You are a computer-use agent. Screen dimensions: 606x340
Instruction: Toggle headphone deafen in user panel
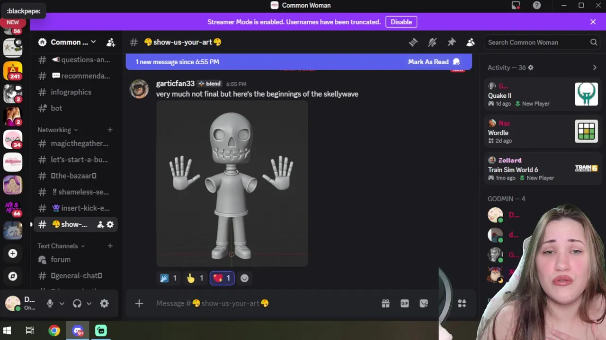[x=77, y=303]
